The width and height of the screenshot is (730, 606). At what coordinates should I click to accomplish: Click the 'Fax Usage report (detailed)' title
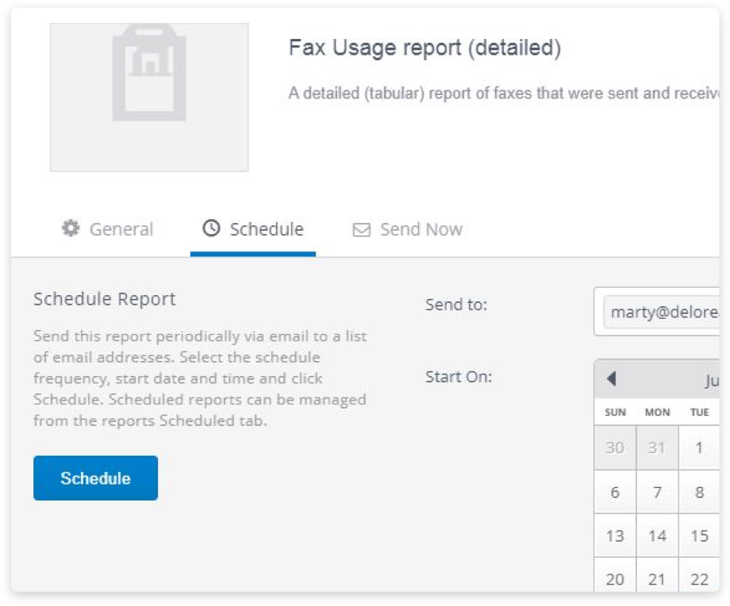click(x=425, y=48)
